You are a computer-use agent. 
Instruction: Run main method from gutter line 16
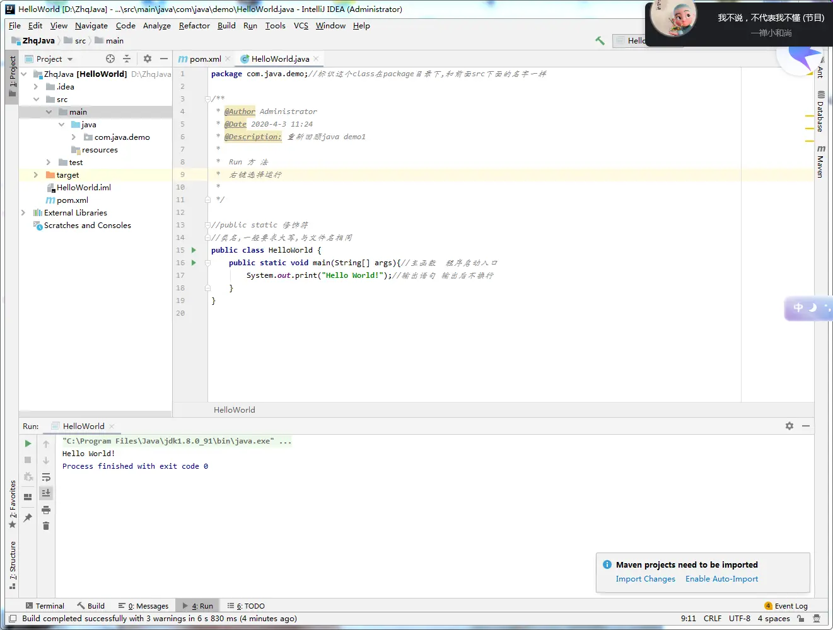coord(194,263)
